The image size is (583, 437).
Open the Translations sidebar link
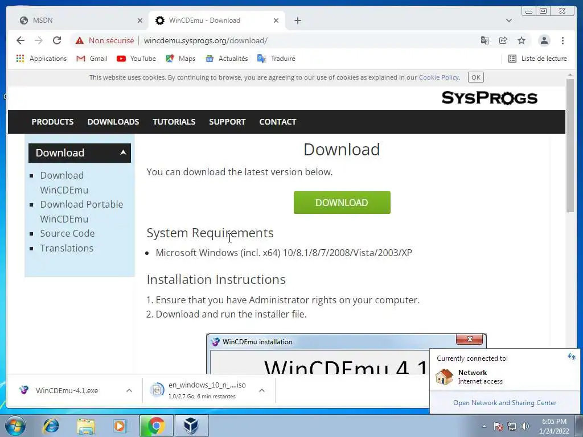click(x=67, y=248)
